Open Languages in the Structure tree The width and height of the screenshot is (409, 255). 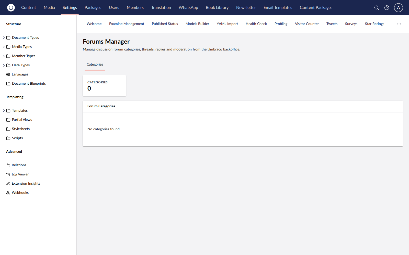tap(20, 74)
